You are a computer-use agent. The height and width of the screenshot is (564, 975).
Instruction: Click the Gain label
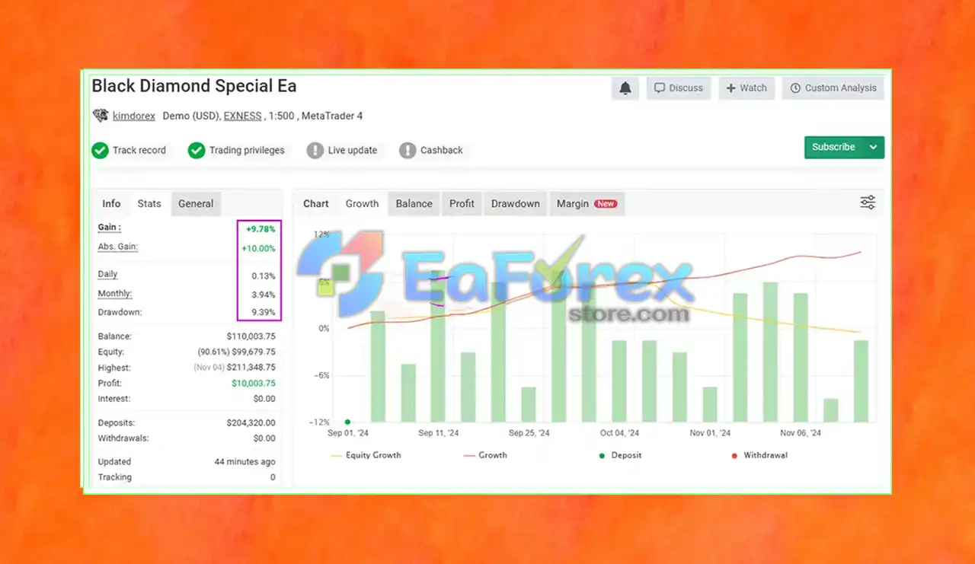pos(110,228)
